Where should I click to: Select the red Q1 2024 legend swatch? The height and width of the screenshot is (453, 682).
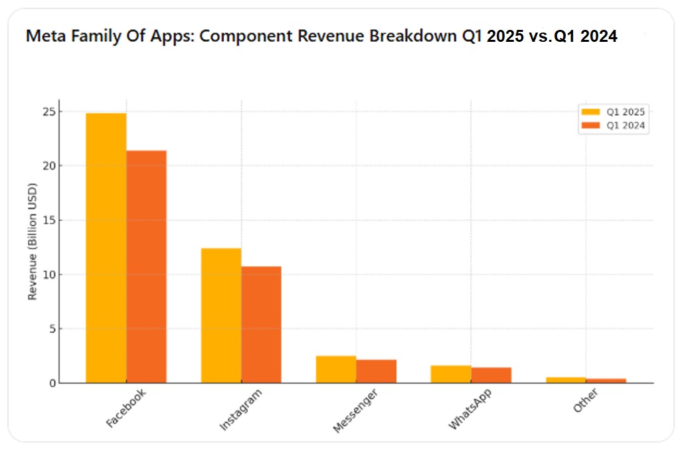tap(593, 124)
